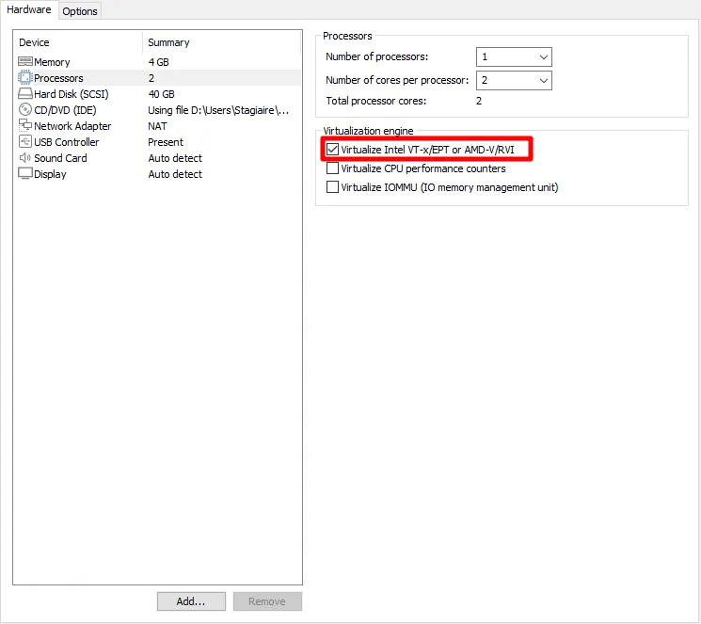Open Number of processors dropdown
Screen dimensions: 701x624
(514, 56)
